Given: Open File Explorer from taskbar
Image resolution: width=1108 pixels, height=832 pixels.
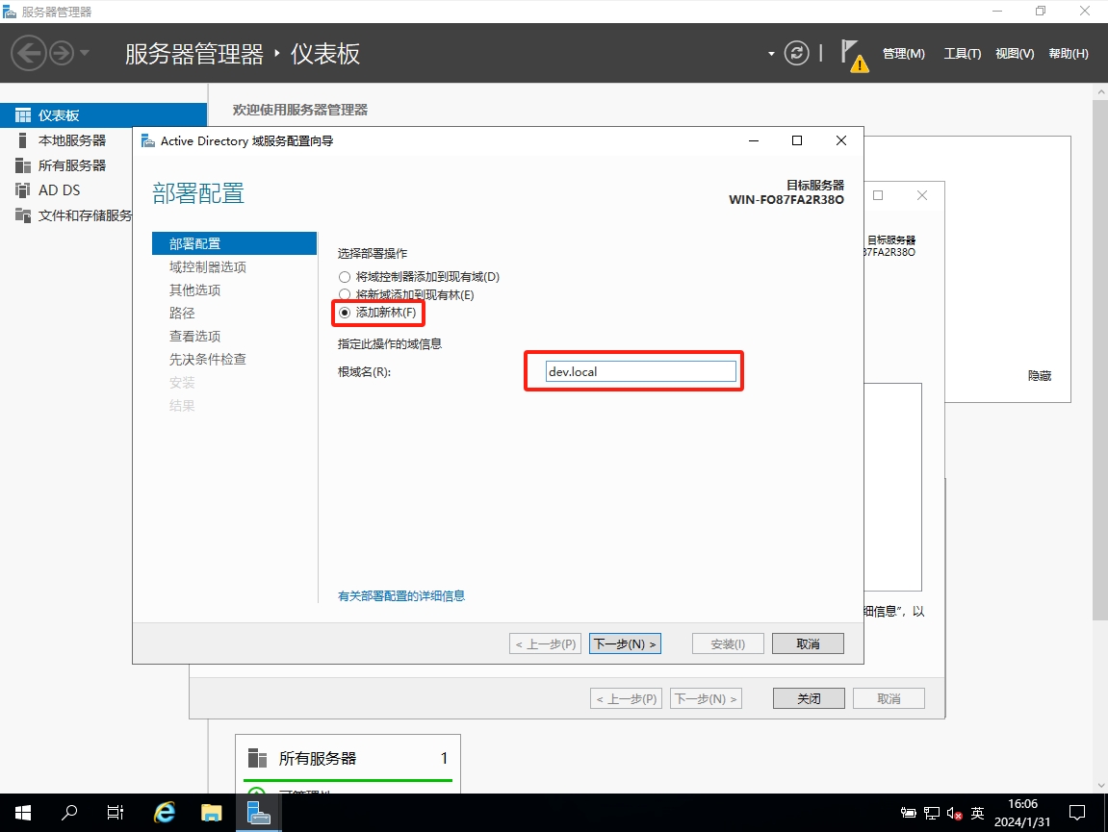Looking at the screenshot, I should (x=211, y=813).
